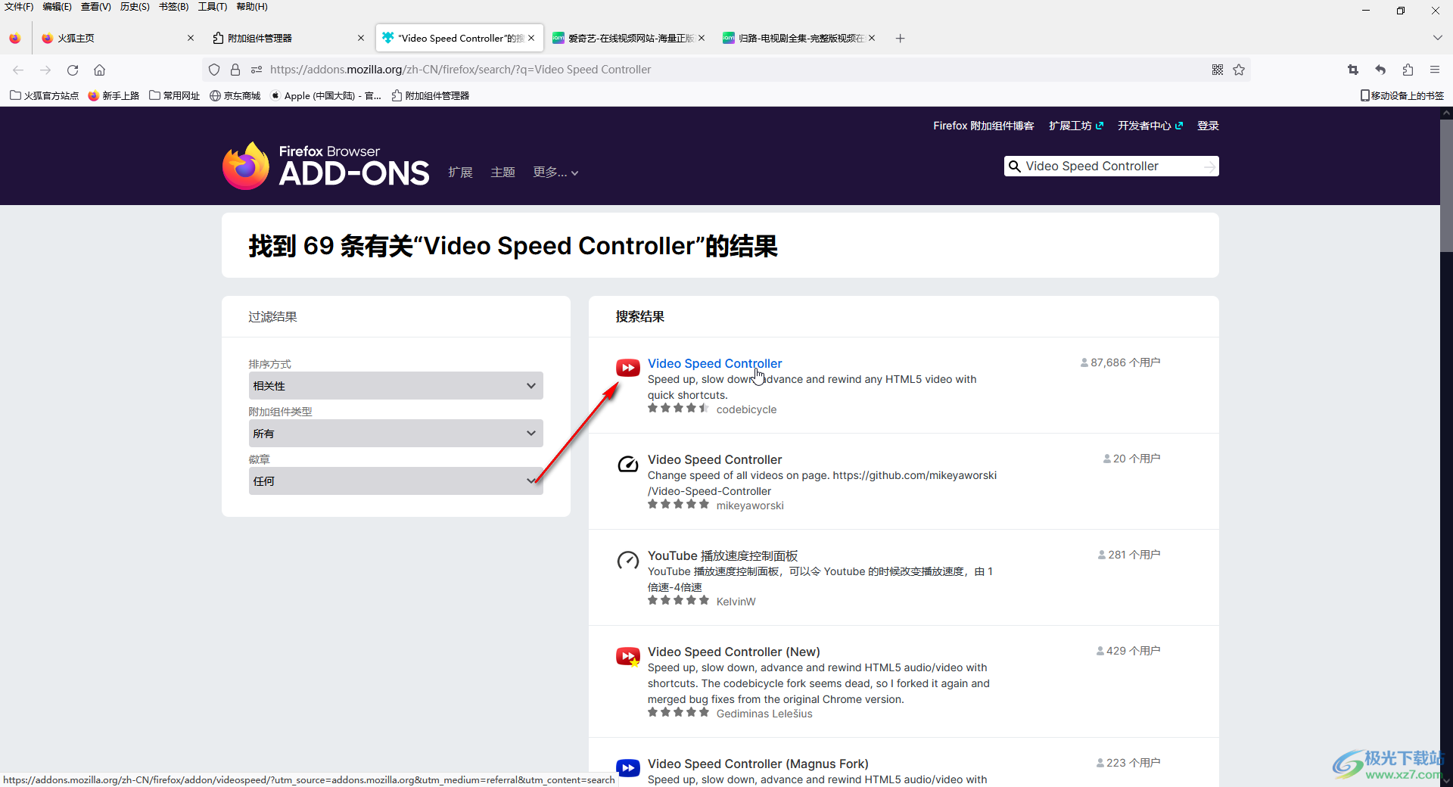Click the pinned Firefox tab icon
This screenshot has width=1453, height=787.
click(x=15, y=38)
